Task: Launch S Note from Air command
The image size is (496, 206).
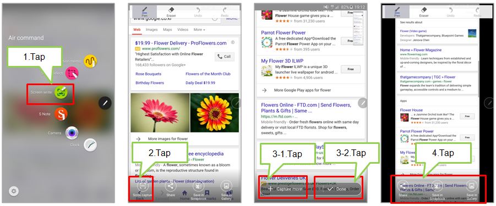Action: 61,114
